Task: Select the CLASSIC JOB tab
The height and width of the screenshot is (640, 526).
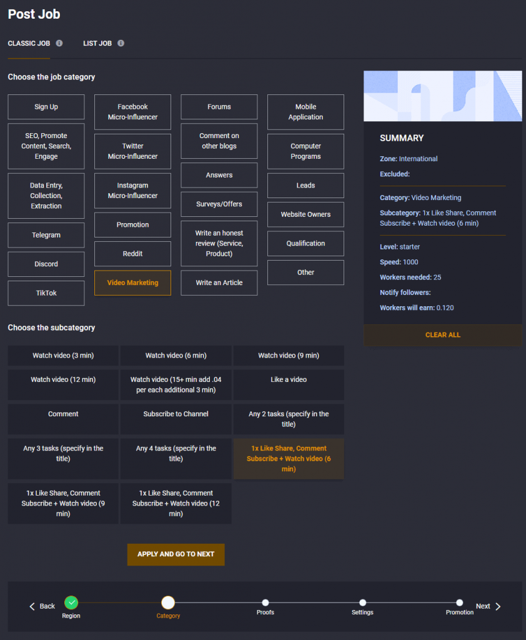Action: pyautogui.click(x=28, y=43)
